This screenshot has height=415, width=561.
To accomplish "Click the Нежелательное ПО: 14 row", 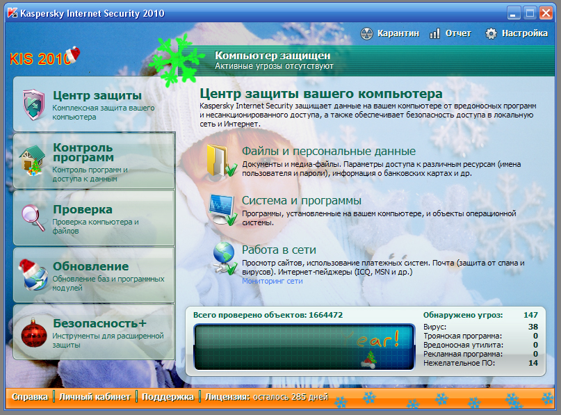I will coord(480,363).
